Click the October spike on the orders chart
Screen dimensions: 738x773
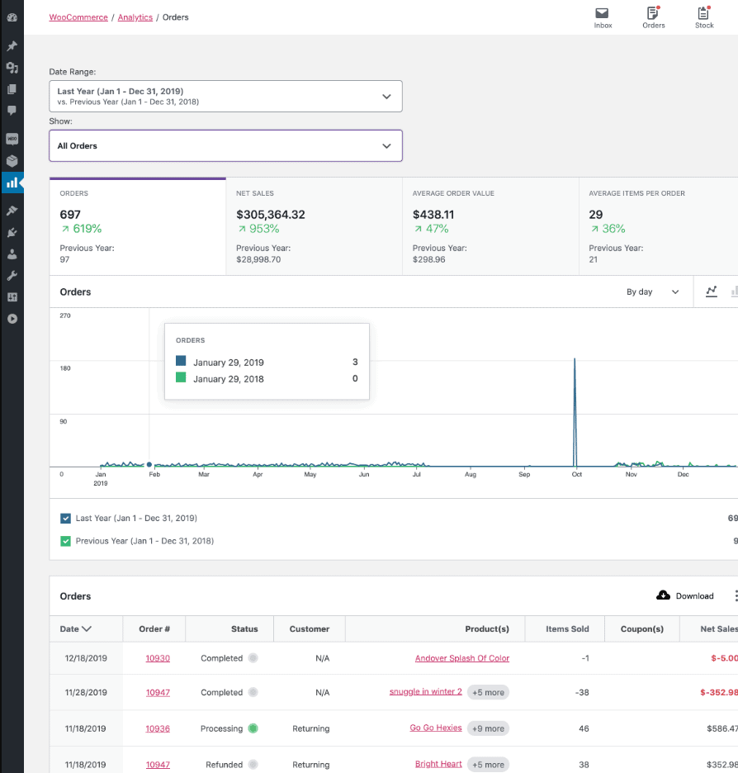575,411
